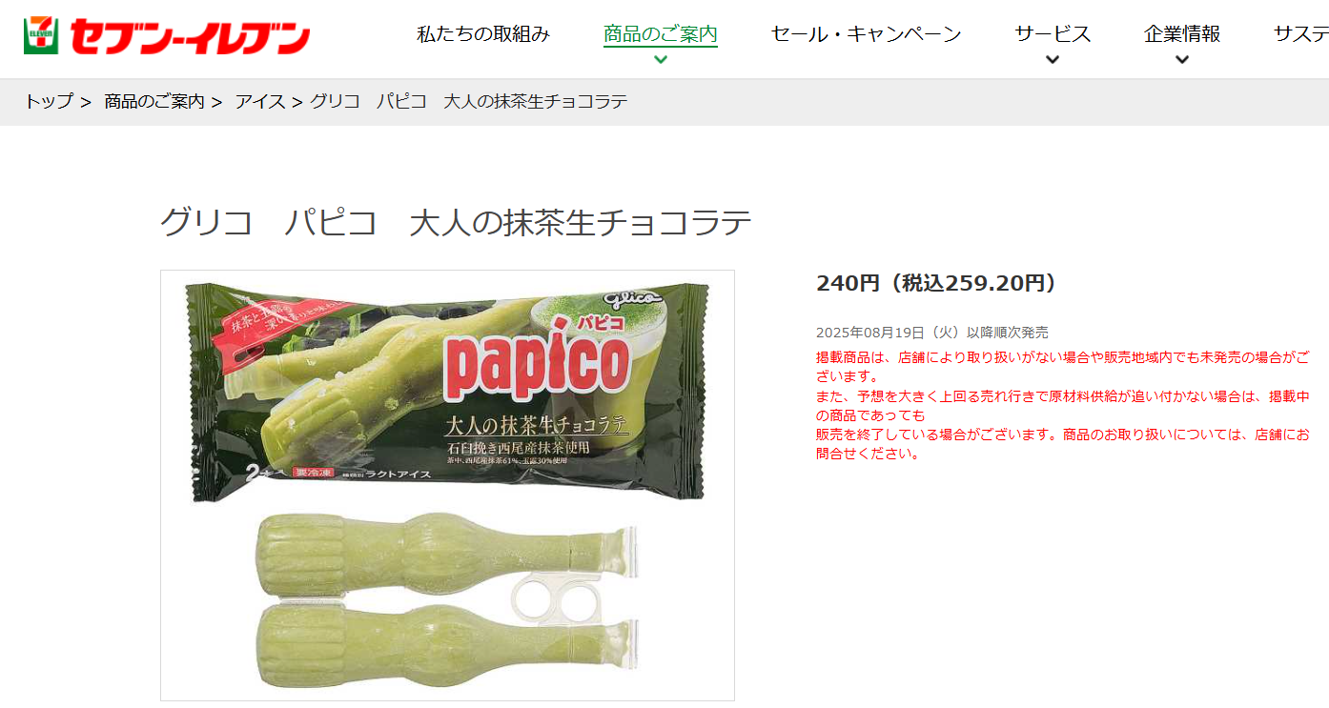Click the release date text line
1329x708 pixels.
click(932, 333)
